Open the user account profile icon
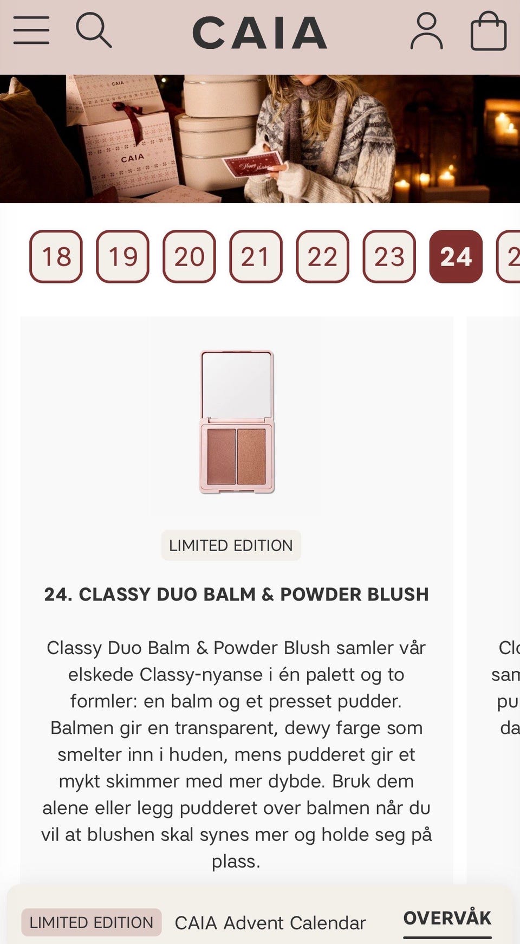 (x=426, y=31)
